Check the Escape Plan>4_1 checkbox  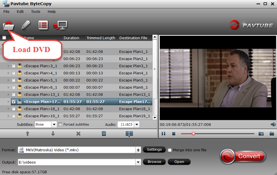pyautogui.click(x=14, y=73)
